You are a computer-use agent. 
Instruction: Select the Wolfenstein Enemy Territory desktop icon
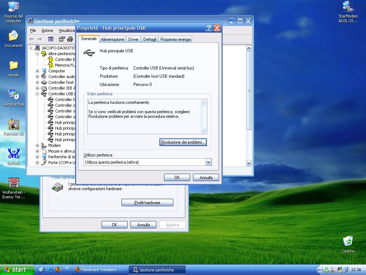[14, 183]
